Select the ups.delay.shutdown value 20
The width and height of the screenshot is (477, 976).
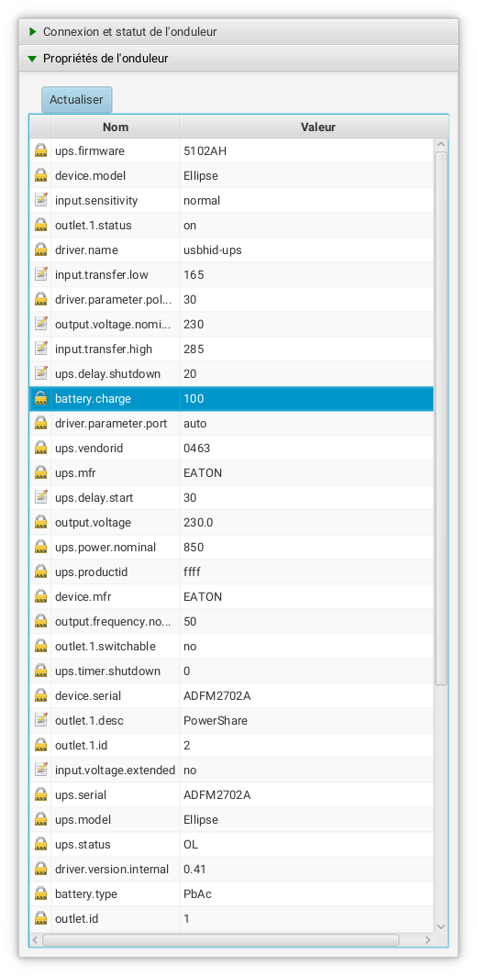point(190,374)
